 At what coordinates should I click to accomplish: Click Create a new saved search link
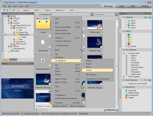[137, 84]
